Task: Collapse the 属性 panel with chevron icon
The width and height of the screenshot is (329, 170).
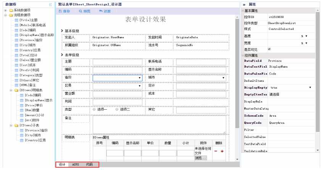Action: [244, 5]
